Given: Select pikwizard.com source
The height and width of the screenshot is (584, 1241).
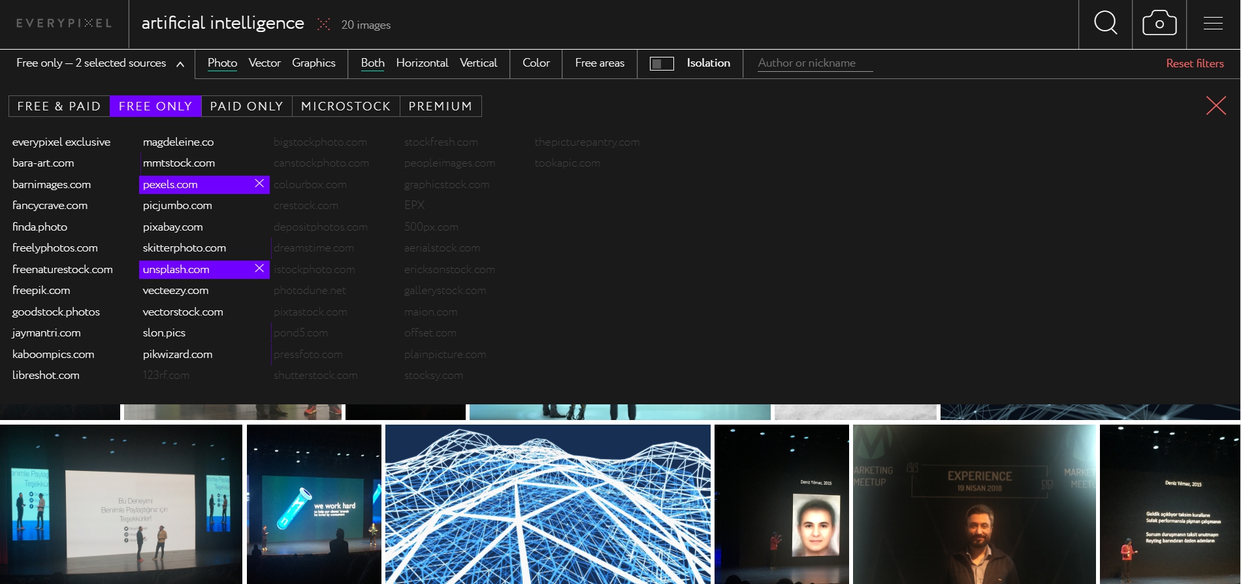Looking at the screenshot, I should pyautogui.click(x=178, y=354).
